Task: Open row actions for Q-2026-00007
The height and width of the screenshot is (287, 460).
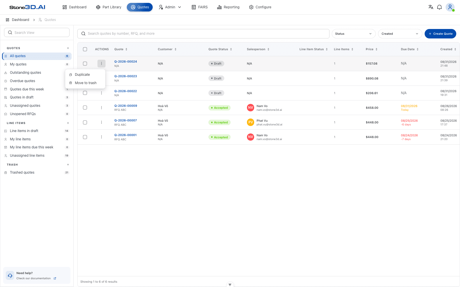Action: point(101,122)
